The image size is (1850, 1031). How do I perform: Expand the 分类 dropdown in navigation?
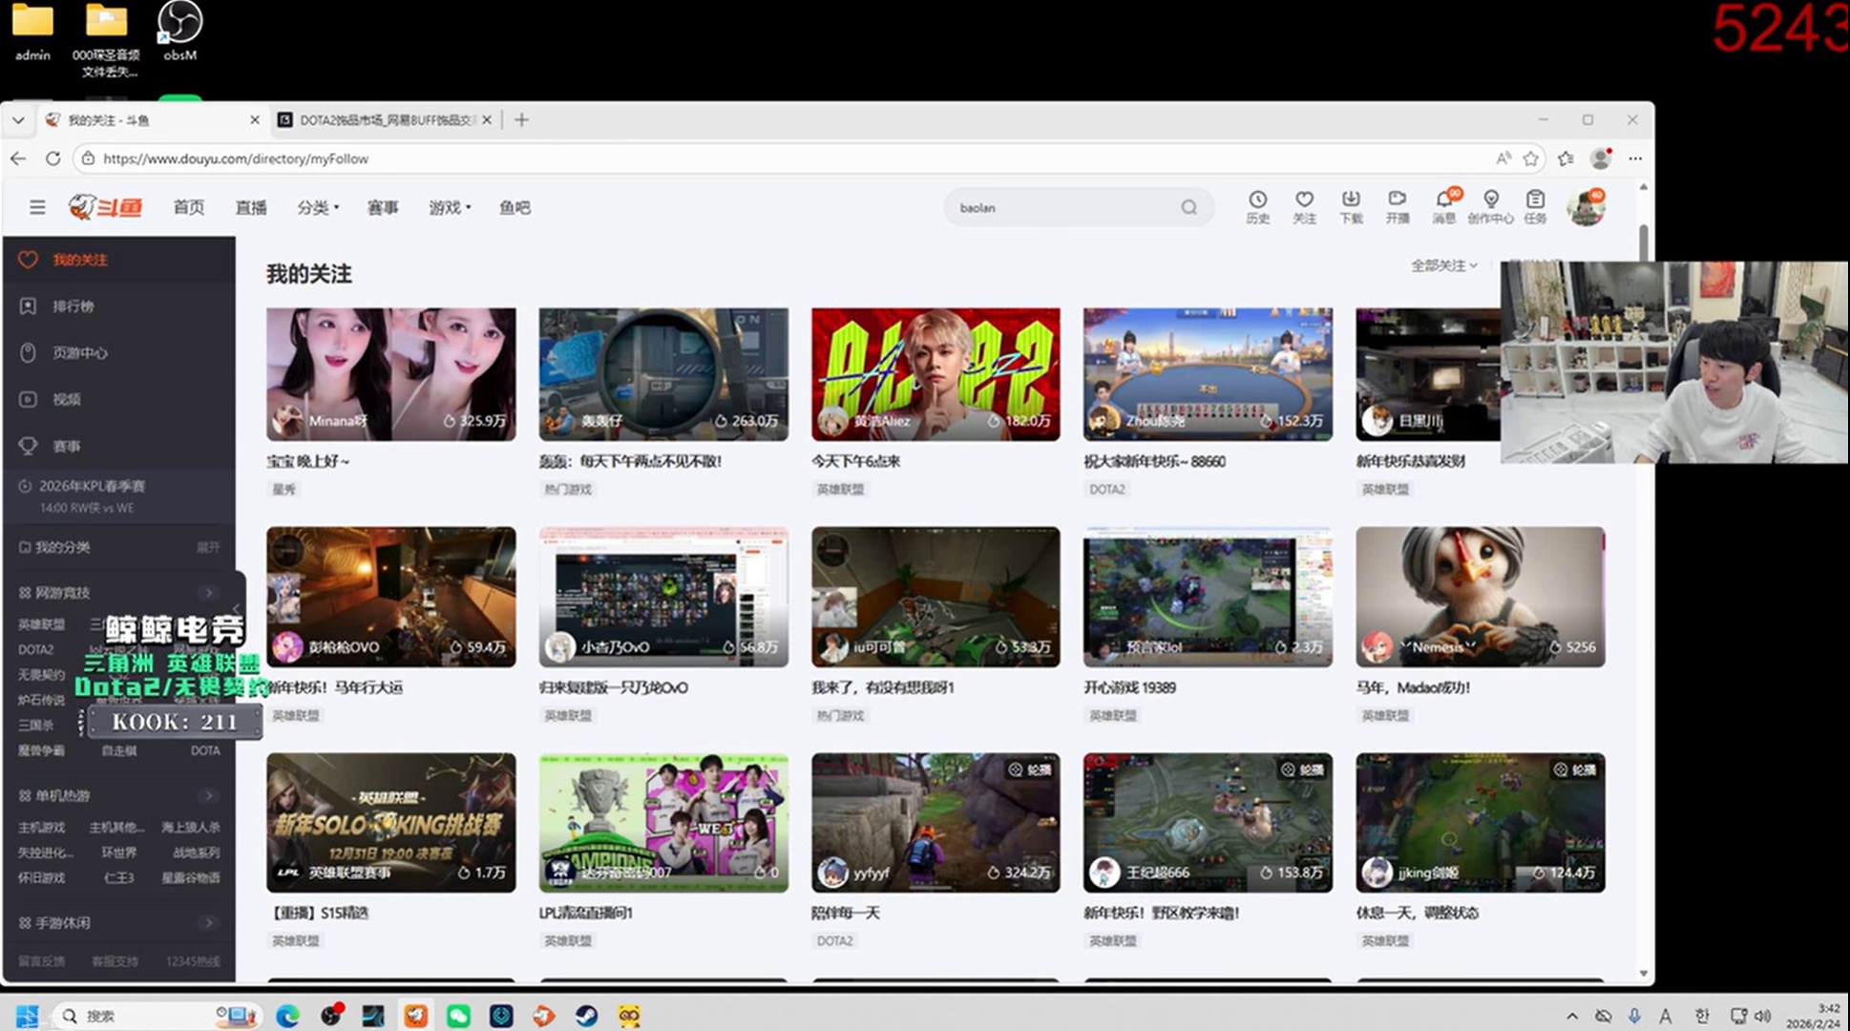318,207
